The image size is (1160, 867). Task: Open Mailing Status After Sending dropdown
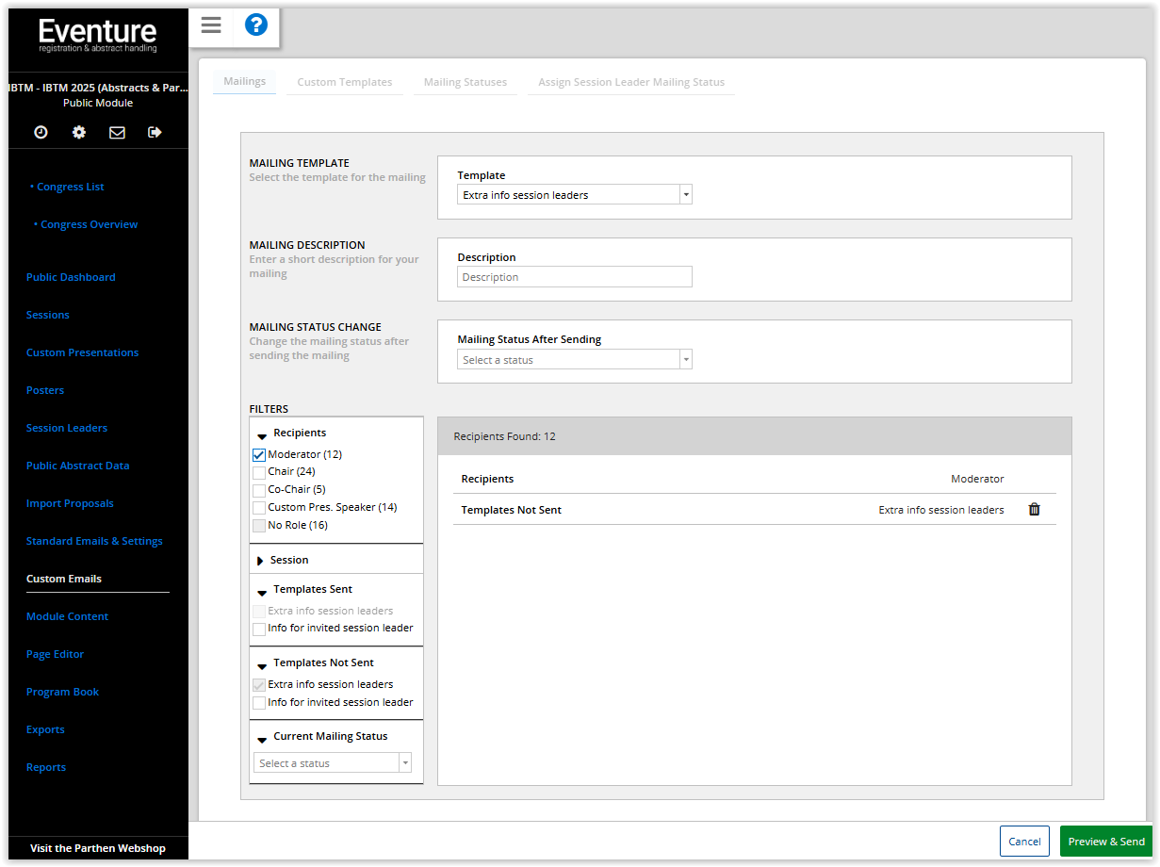574,360
